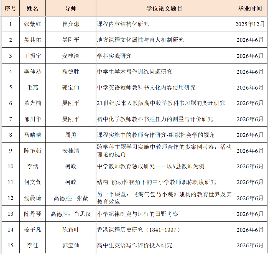Click the sequence number cell 15
The height and width of the screenshot is (254, 268).
(x=11, y=245)
